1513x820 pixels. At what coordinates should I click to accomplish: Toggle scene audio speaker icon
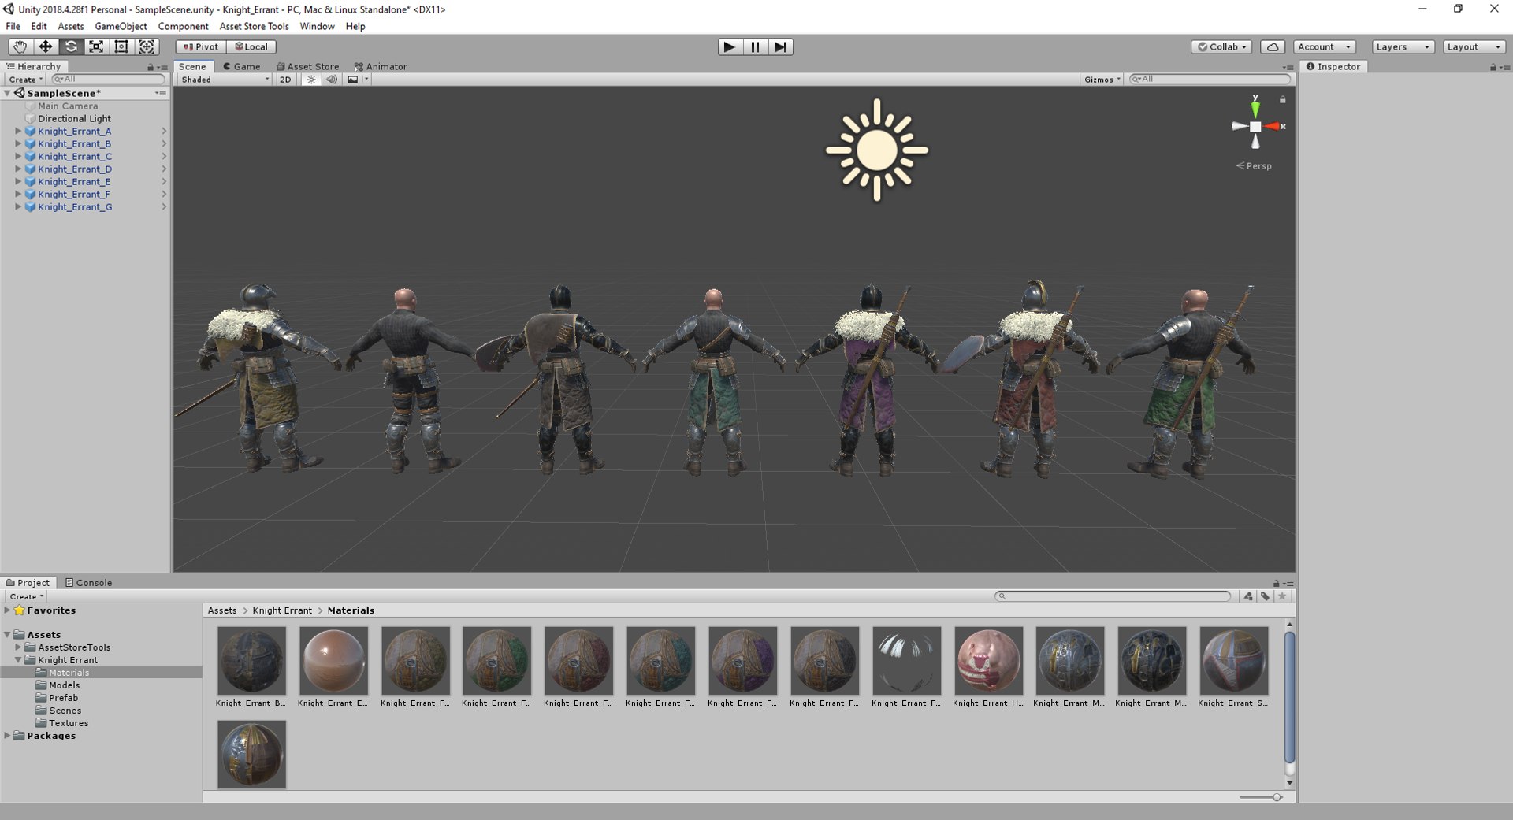point(332,80)
